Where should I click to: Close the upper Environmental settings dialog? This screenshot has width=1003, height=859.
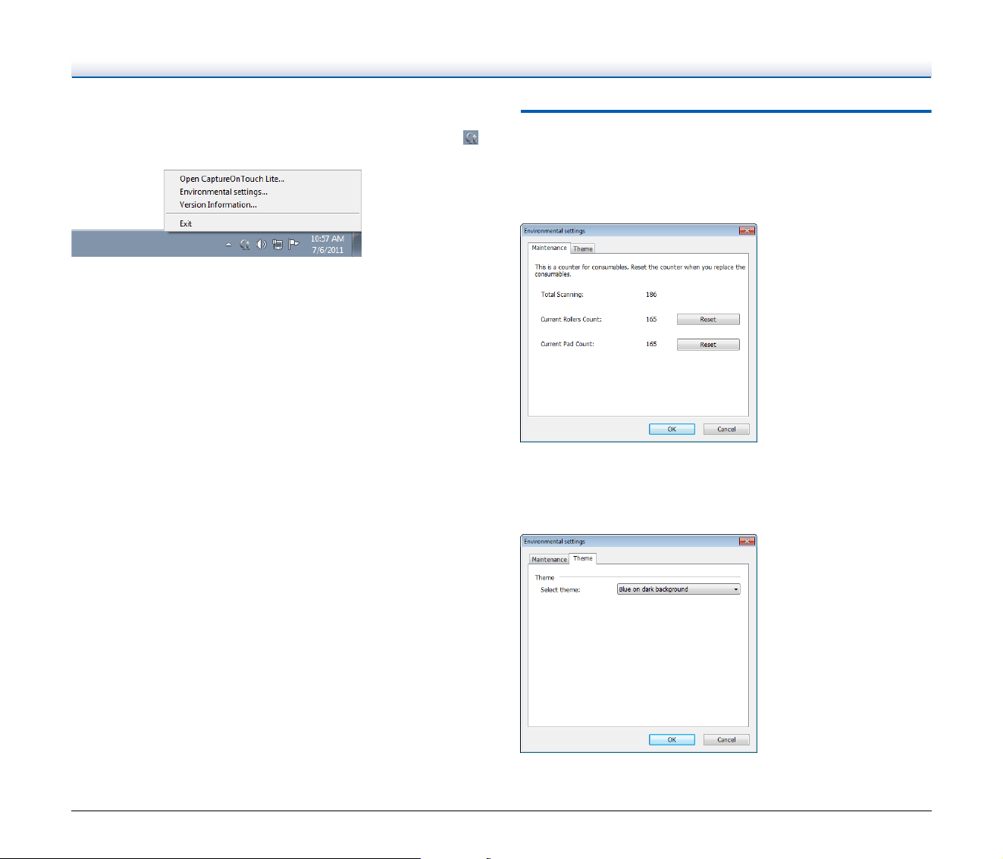(747, 230)
